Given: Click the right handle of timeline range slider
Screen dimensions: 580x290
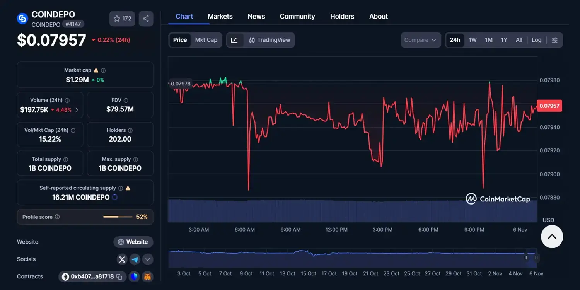Looking at the screenshot, I should pos(536,258).
